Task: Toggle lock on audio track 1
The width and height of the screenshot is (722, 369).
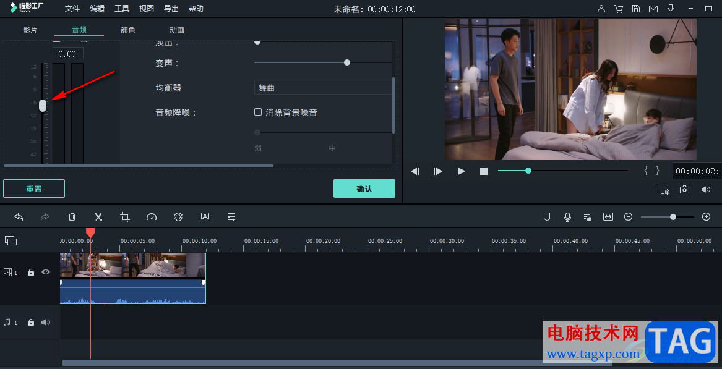Action: coord(31,323)
